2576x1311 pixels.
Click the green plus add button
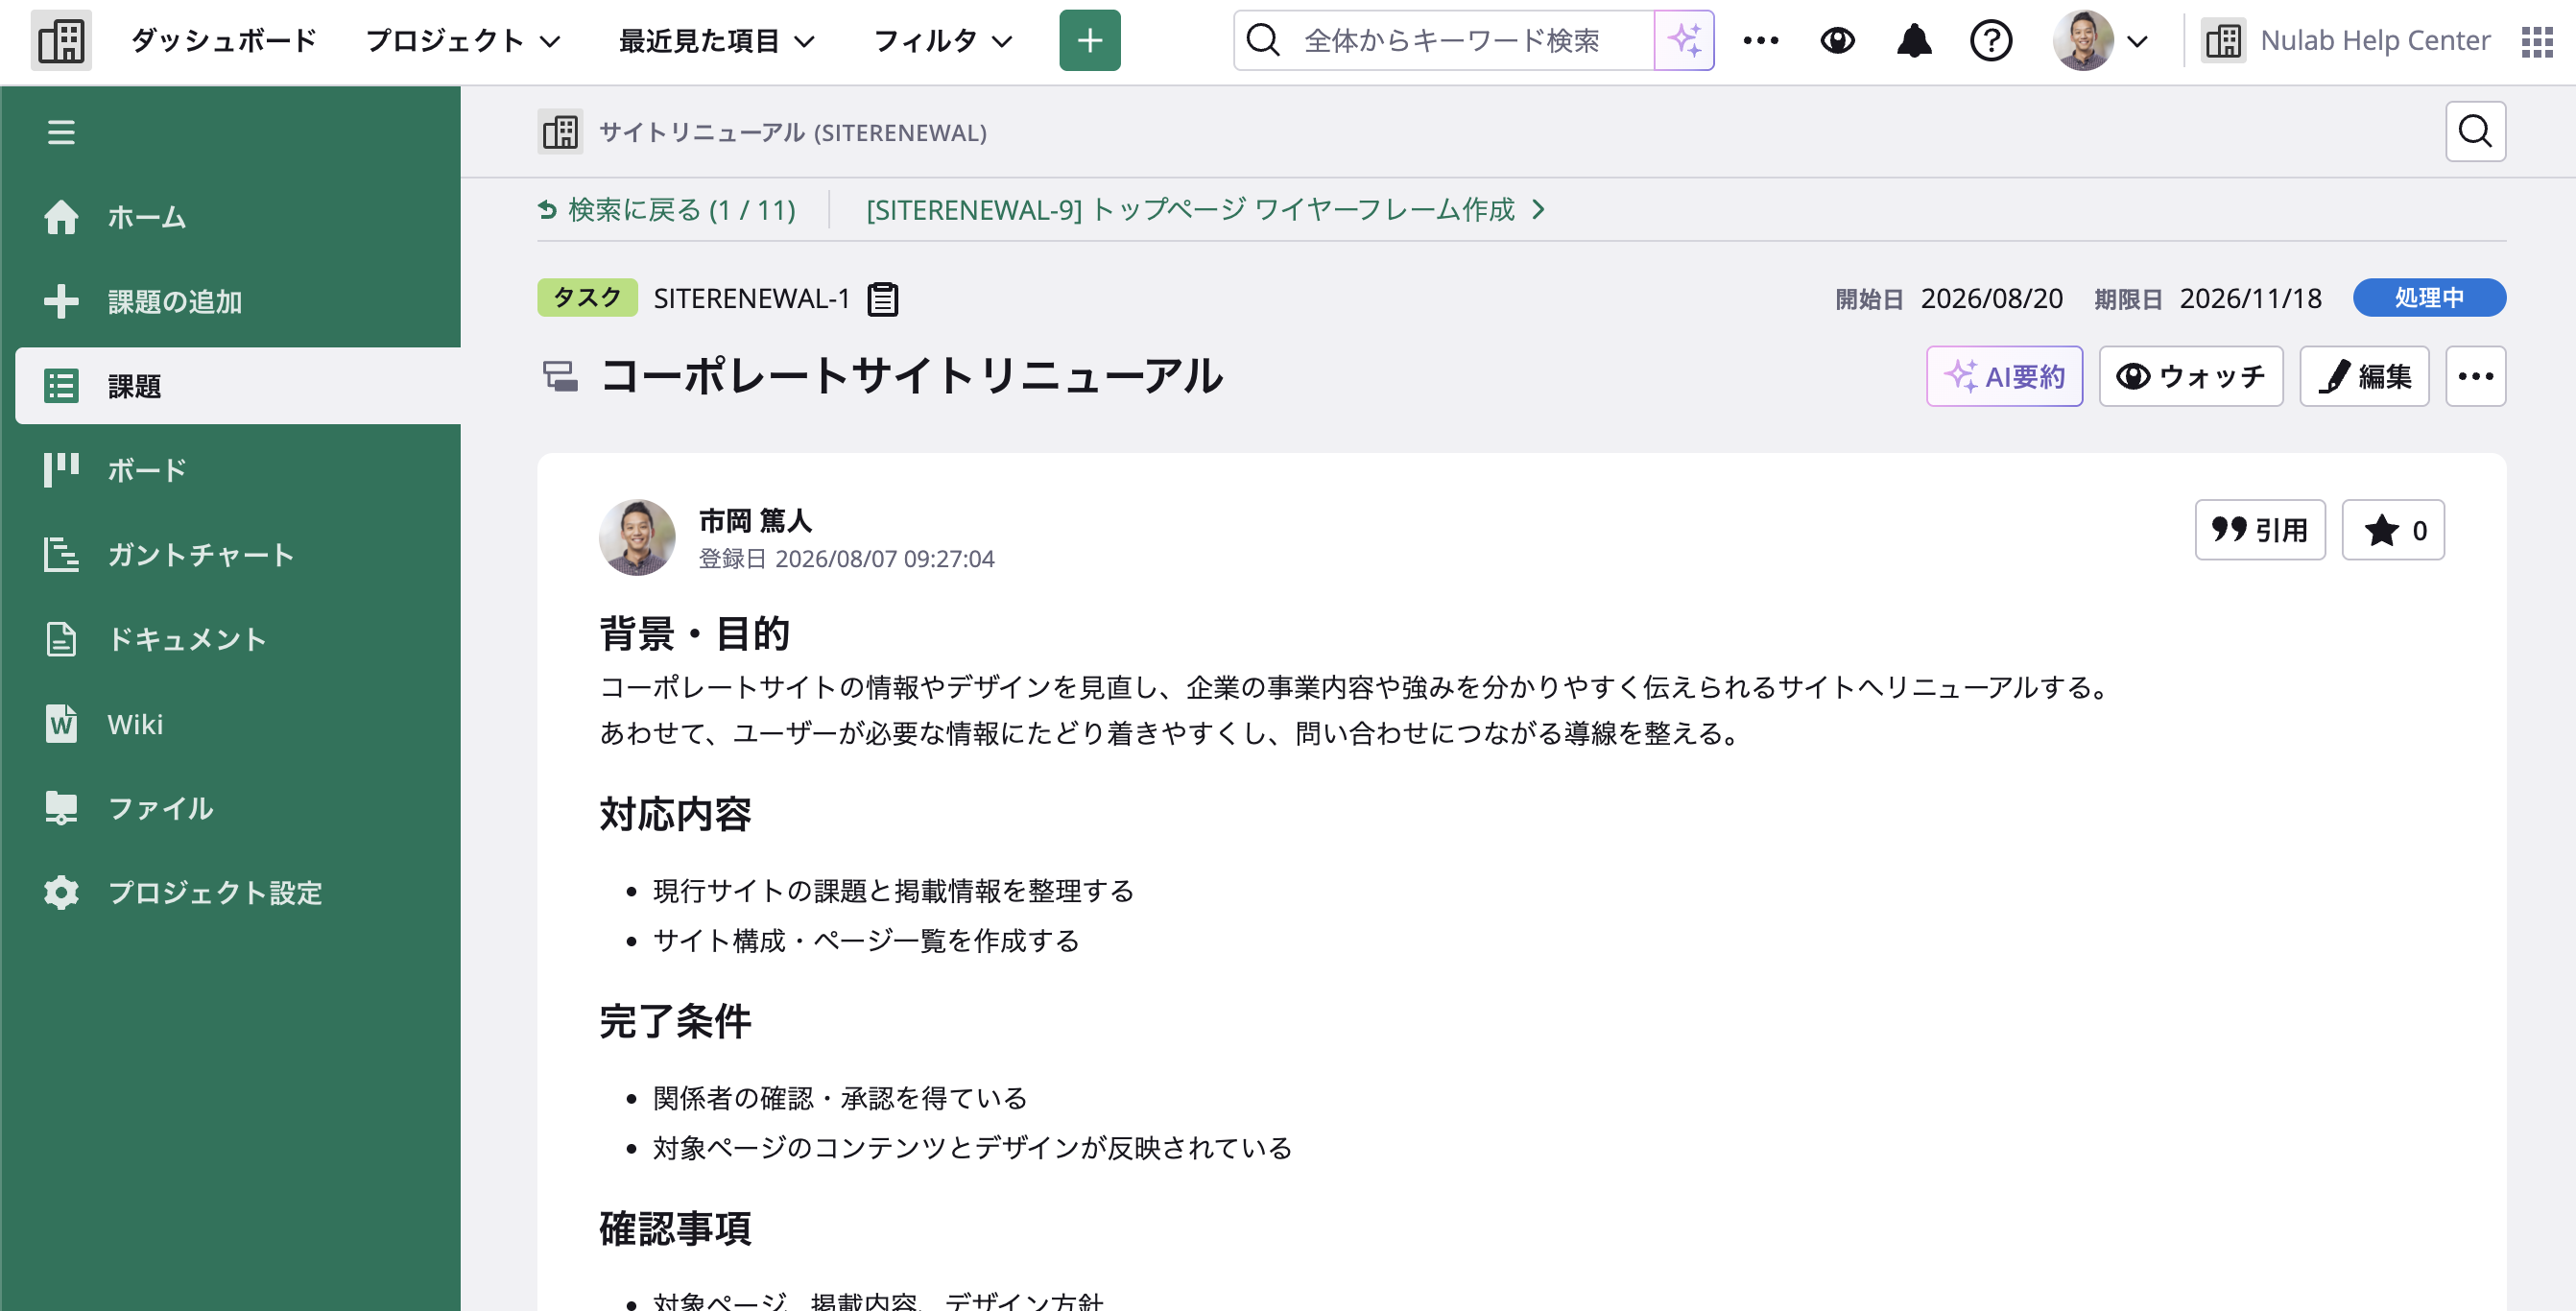(x=1090, y=41)
